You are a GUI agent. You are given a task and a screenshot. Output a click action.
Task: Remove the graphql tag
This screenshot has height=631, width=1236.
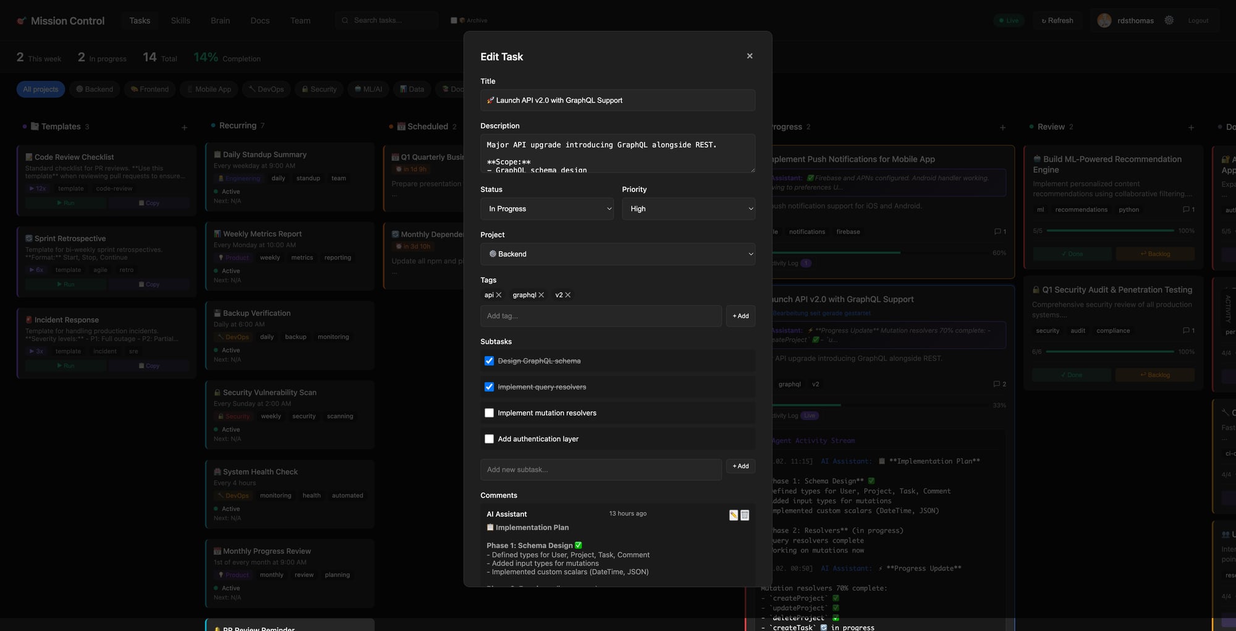541,295
